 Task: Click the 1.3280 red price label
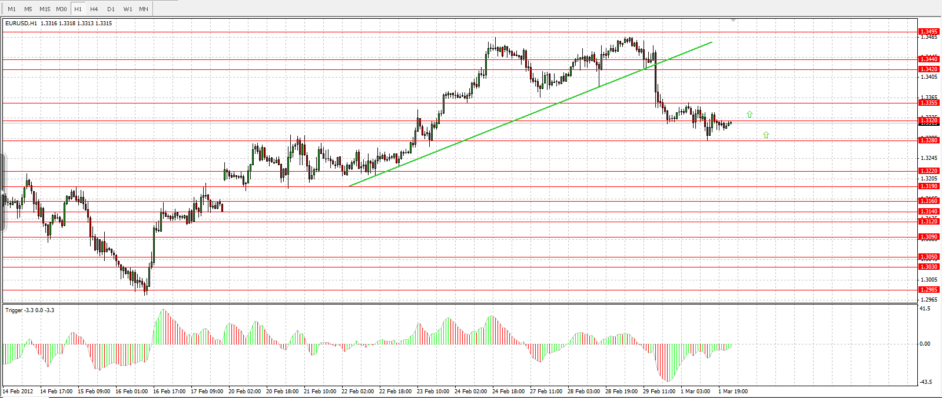click(929, 140)
